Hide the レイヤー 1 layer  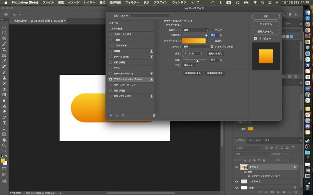pyautogui.click(x=236, y=182)
